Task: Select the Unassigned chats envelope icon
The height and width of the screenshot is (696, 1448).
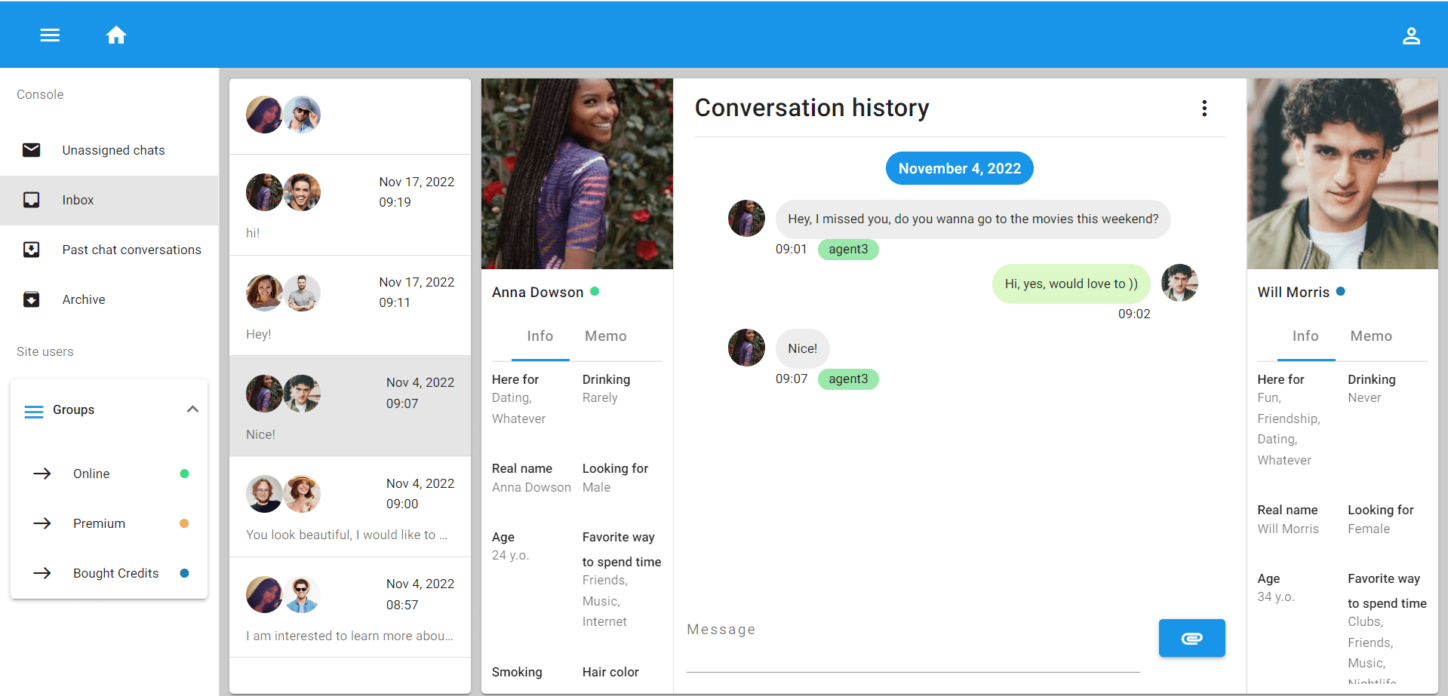Action: [x=31, y=150]
